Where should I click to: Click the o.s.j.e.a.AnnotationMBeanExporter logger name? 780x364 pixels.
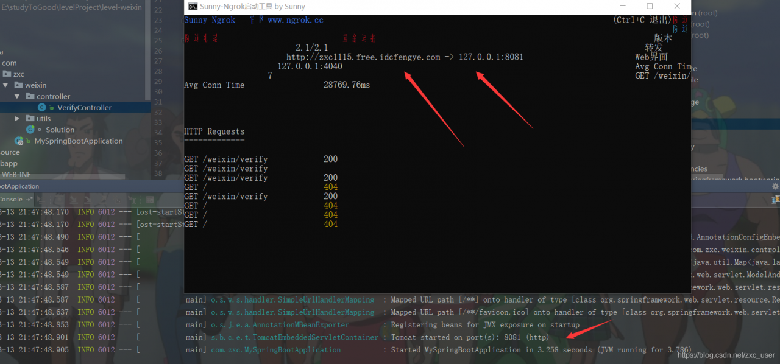(280, 325)
